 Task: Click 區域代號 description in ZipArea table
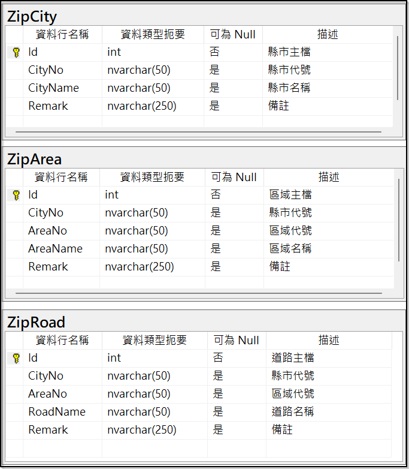(329, 231)
